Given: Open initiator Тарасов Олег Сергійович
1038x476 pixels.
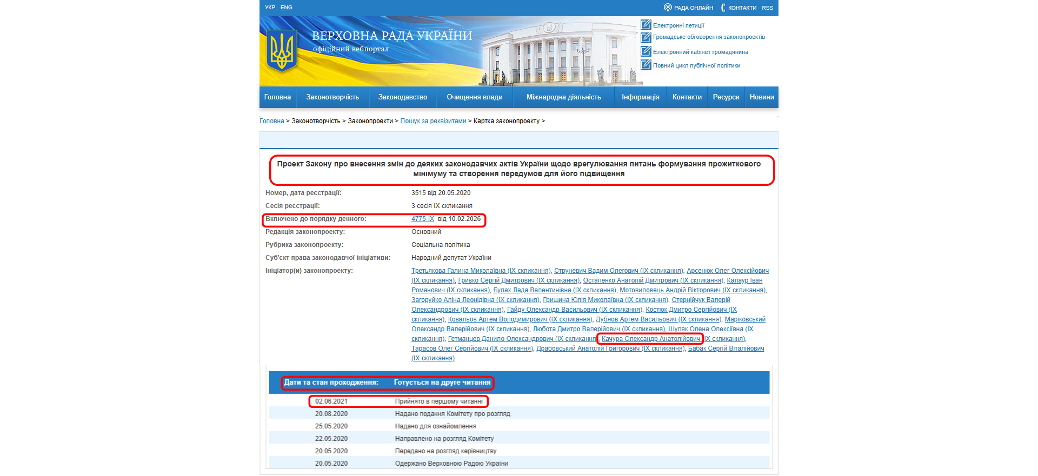Looking at the screenshot, I should [x=472, y=348].
